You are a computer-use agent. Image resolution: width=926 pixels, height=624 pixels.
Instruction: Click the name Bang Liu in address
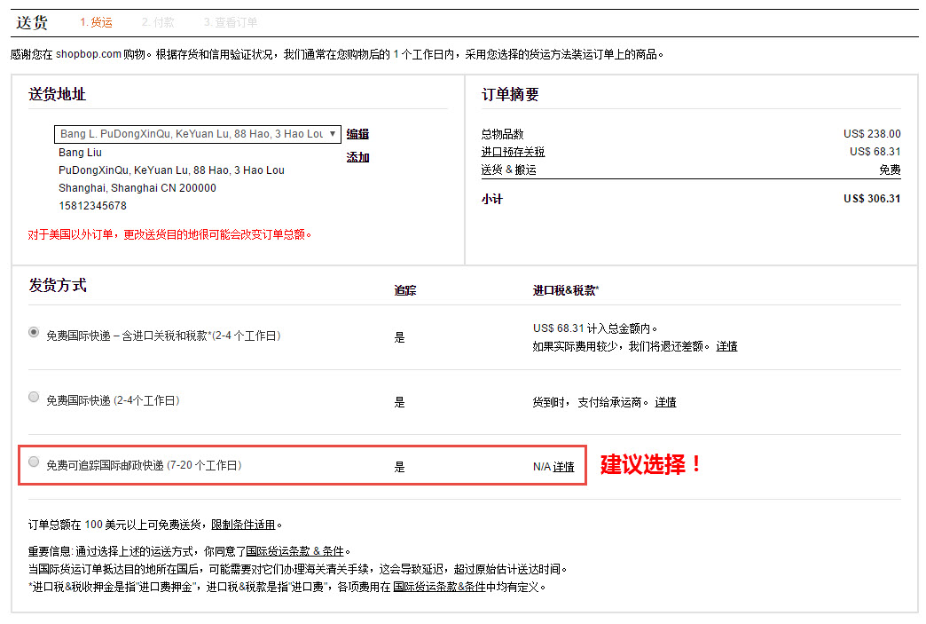coord(80,153)
